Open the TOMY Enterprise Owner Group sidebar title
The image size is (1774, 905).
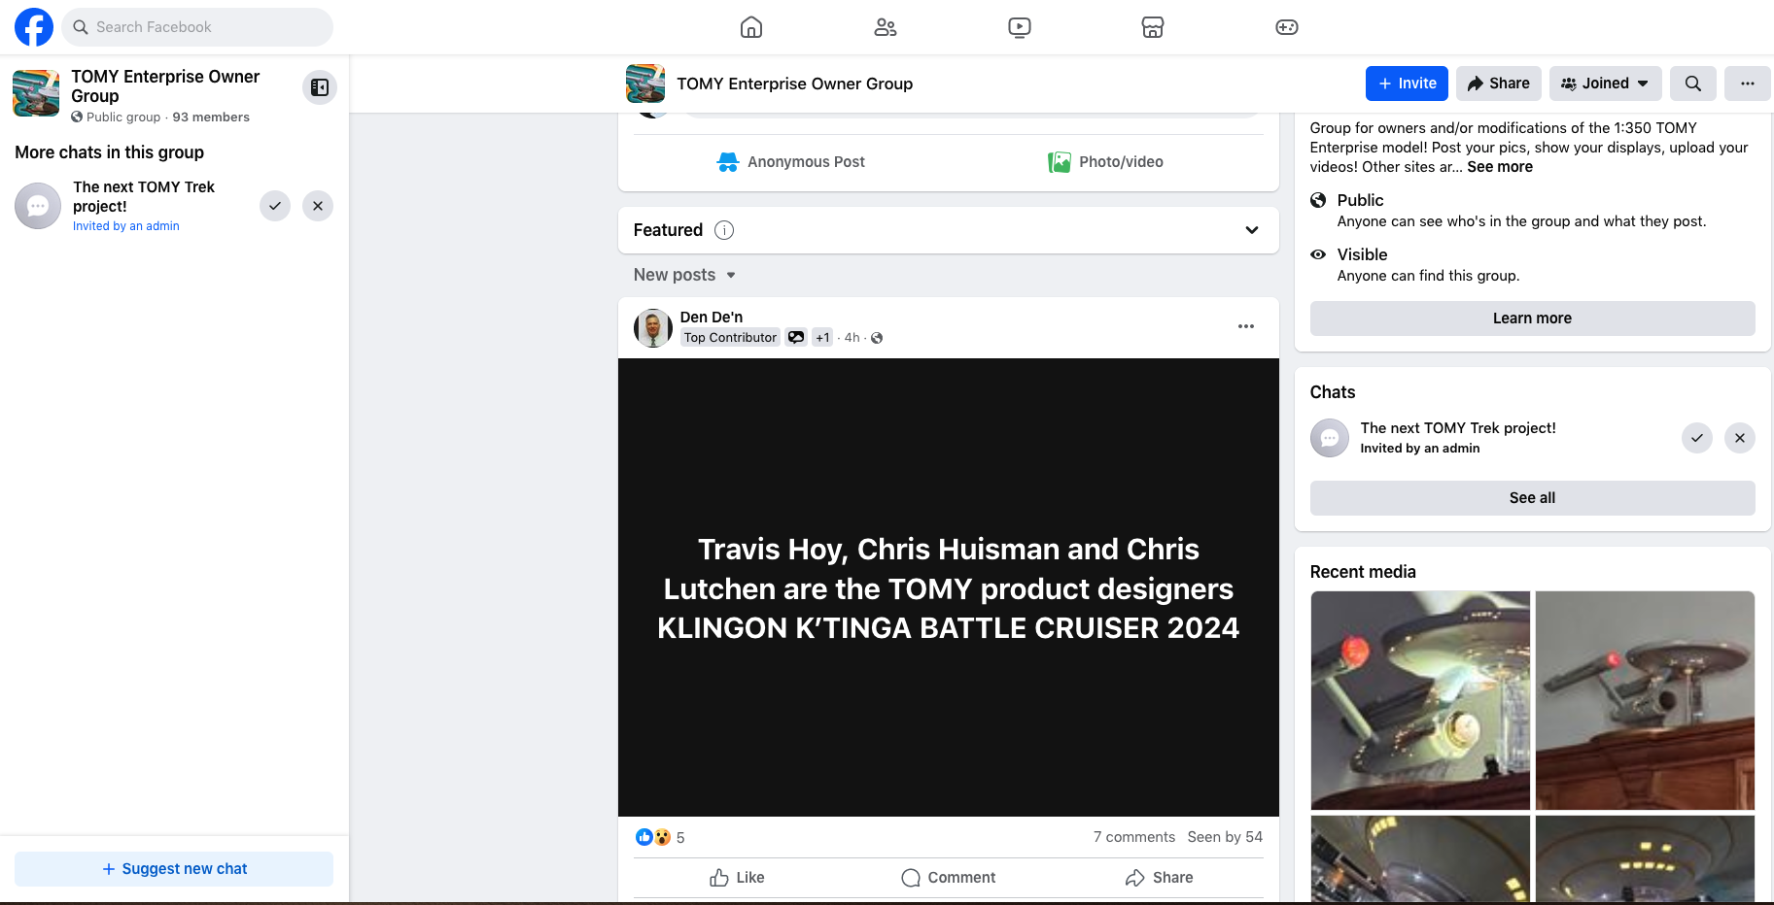tap(165, 86)
